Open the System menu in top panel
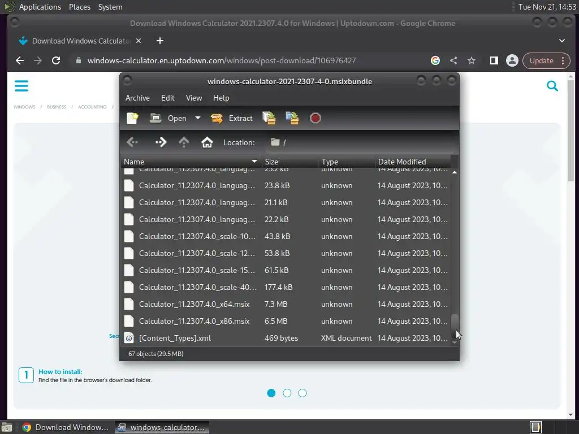This screenshot has height=434, width=579. pos(110,7)
